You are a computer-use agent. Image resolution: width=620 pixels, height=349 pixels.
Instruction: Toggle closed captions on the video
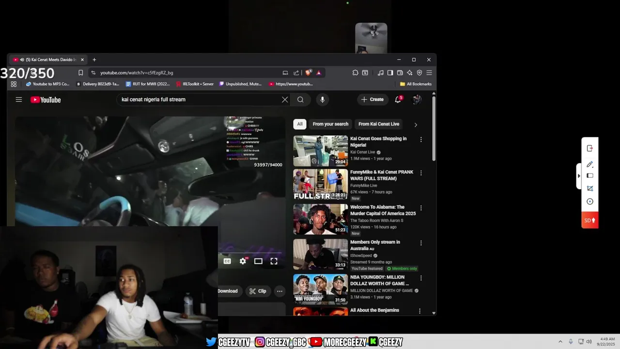pyautogui.click(x=227, y=261)
